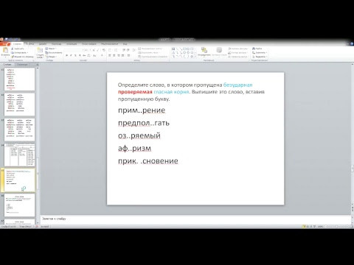354x265 pixels.
Task: Expand the shapes gallery list
Action: pyautogui.click(x=195, y=57)
